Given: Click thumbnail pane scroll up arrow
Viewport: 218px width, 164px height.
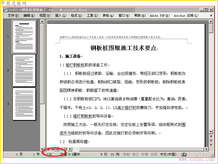Looking at the screenshot, I should [x=42, y=21].
